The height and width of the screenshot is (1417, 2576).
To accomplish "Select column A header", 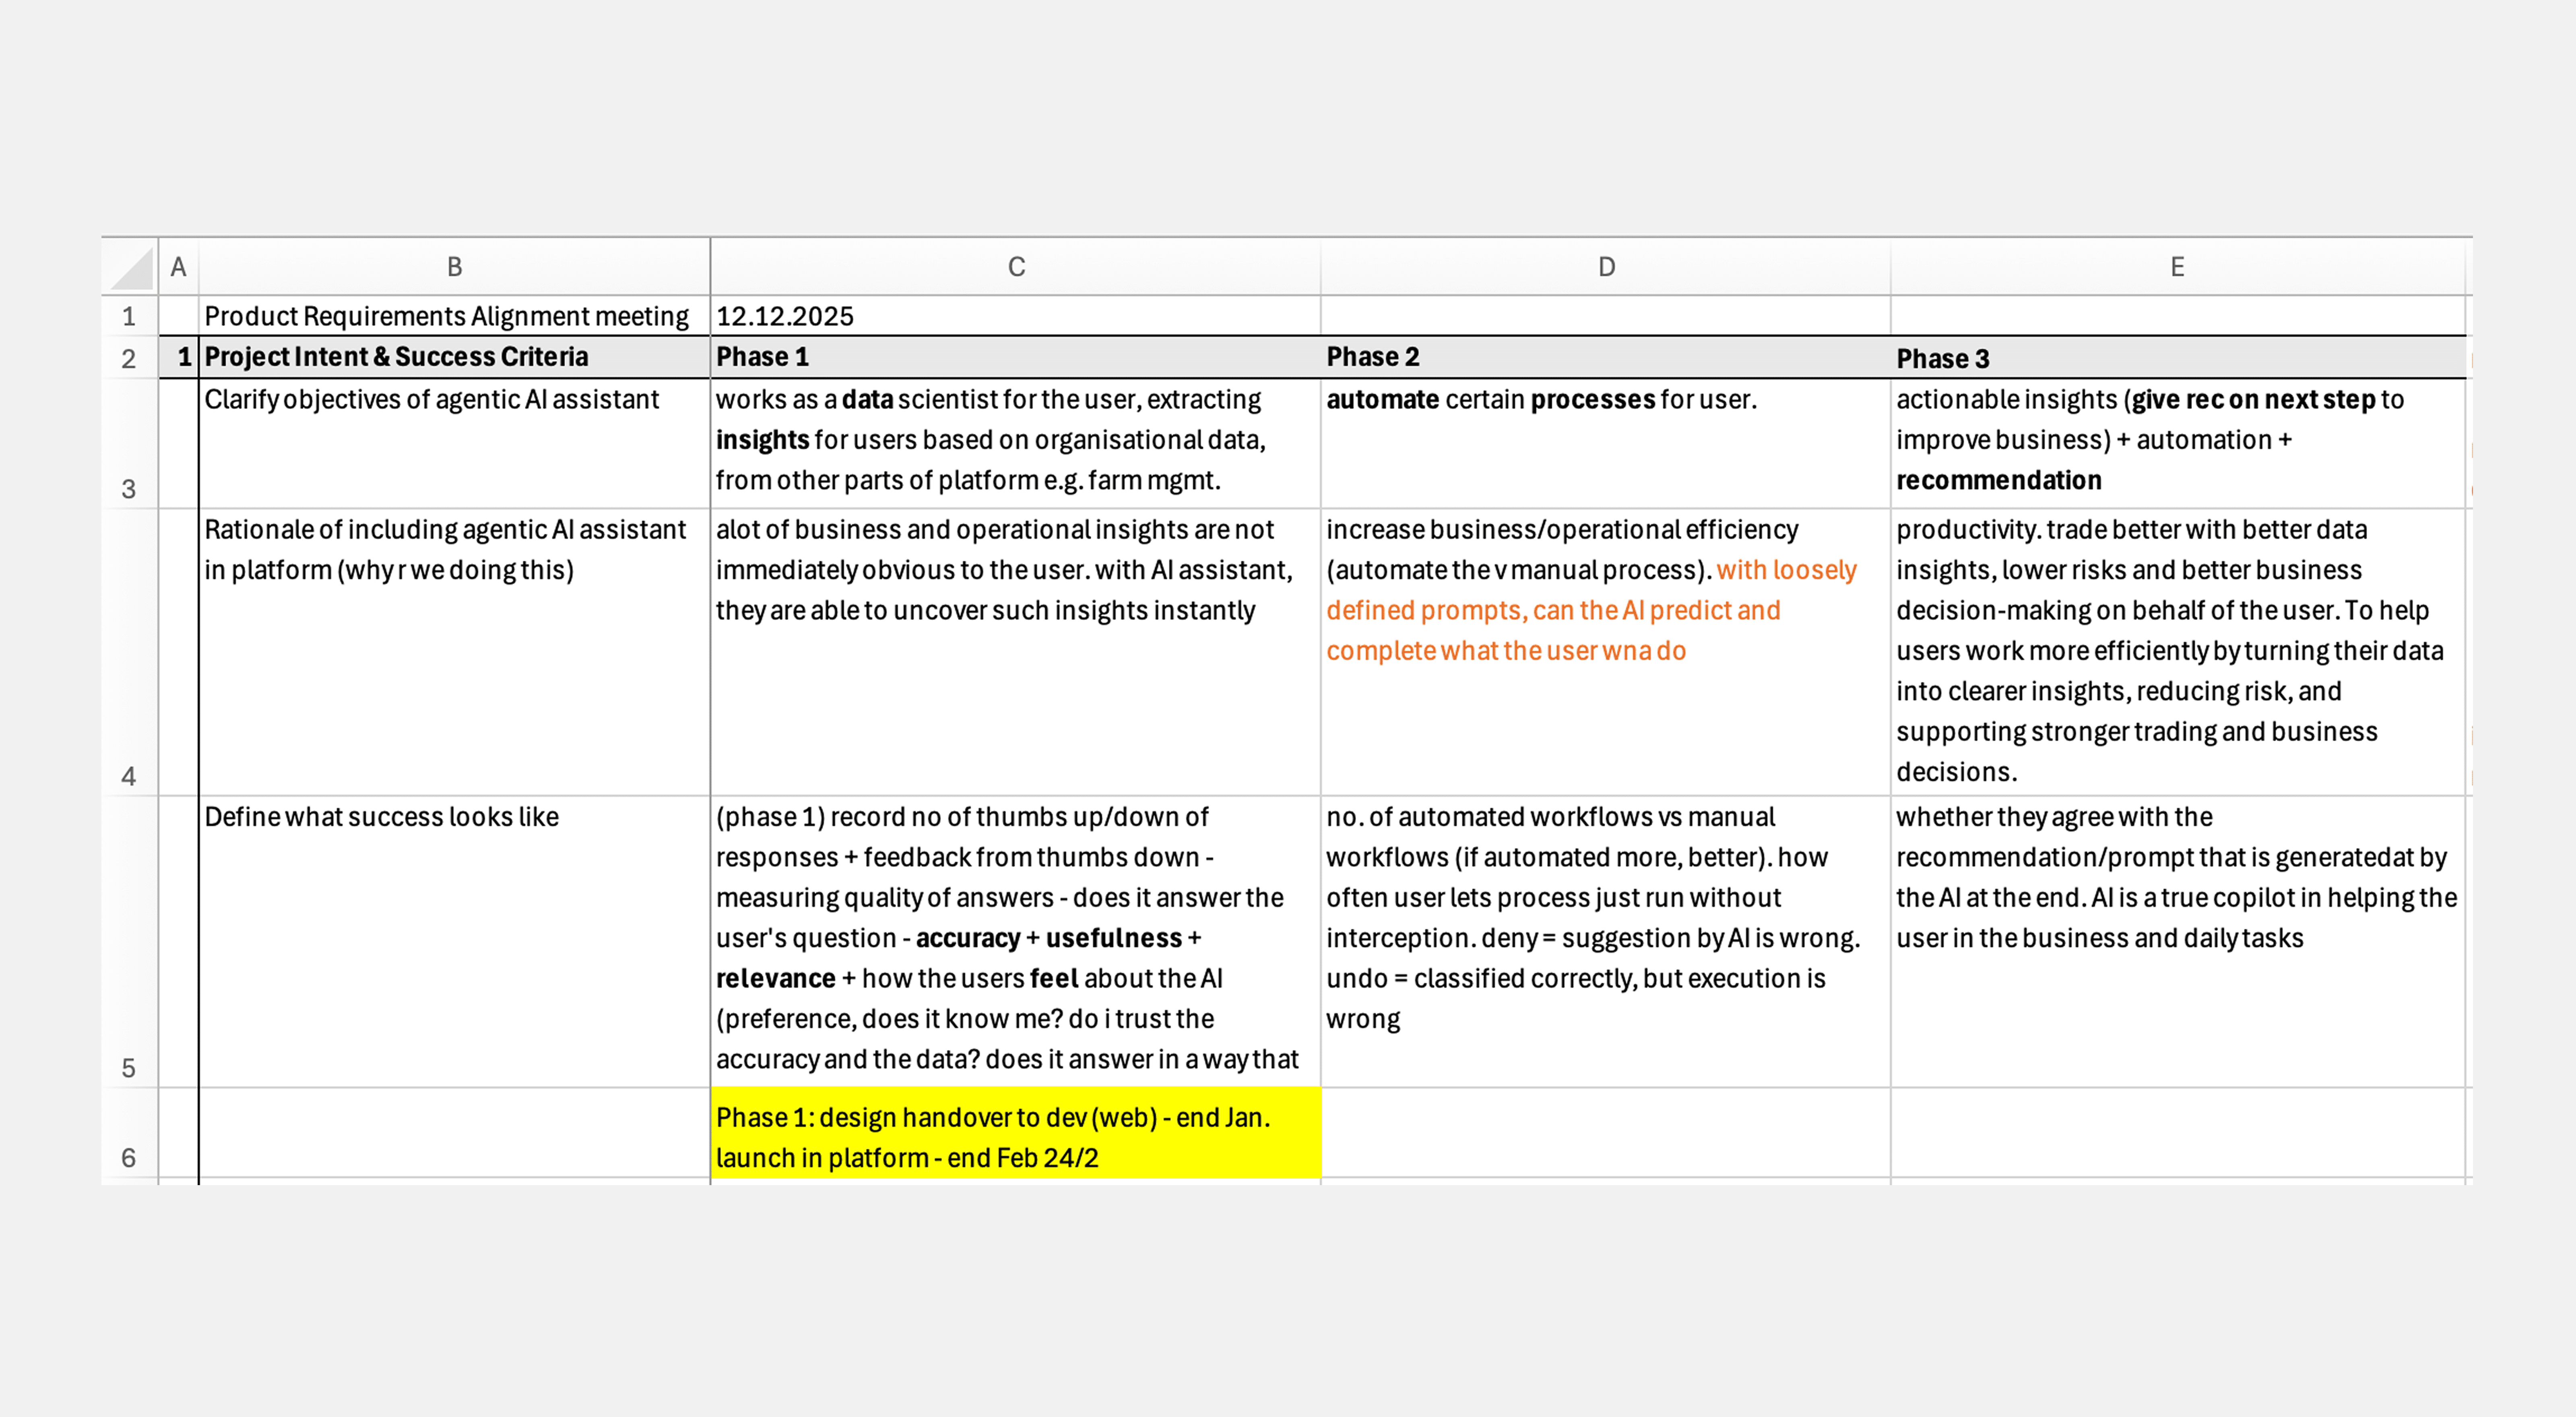I will coord(178,267).
